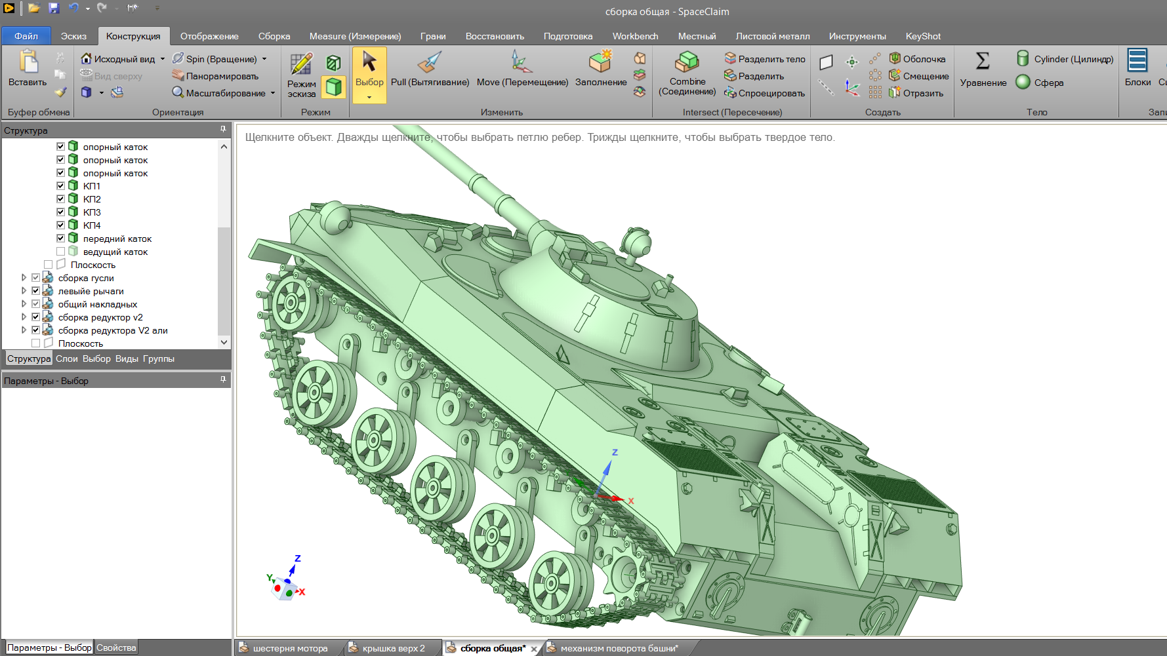
Task: Open the Исходный вид dropdown arrow
Action: [x=163, y=59]
